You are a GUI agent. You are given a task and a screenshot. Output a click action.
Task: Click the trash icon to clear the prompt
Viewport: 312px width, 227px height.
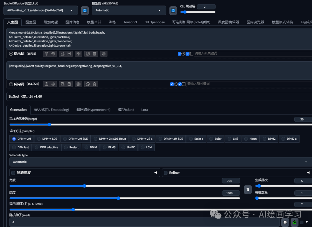94,54
